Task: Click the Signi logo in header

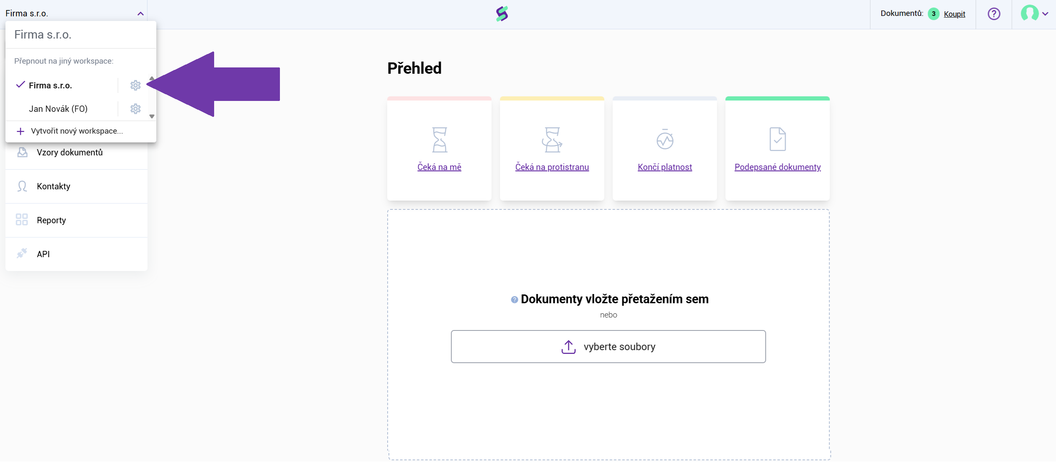Action: [x=502, y=14]
